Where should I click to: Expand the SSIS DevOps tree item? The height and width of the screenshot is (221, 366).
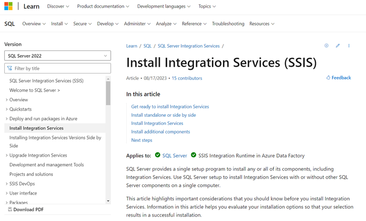click(x=7, y=184)
